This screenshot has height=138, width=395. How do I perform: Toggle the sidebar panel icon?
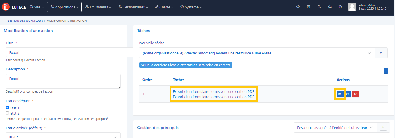(308, 7)
